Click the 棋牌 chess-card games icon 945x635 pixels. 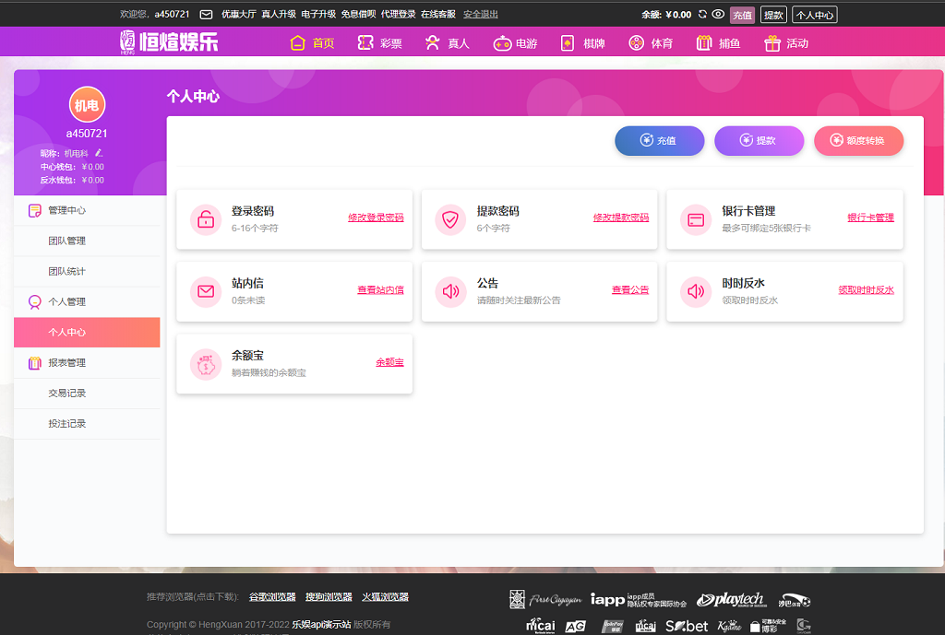click(566, 41)
